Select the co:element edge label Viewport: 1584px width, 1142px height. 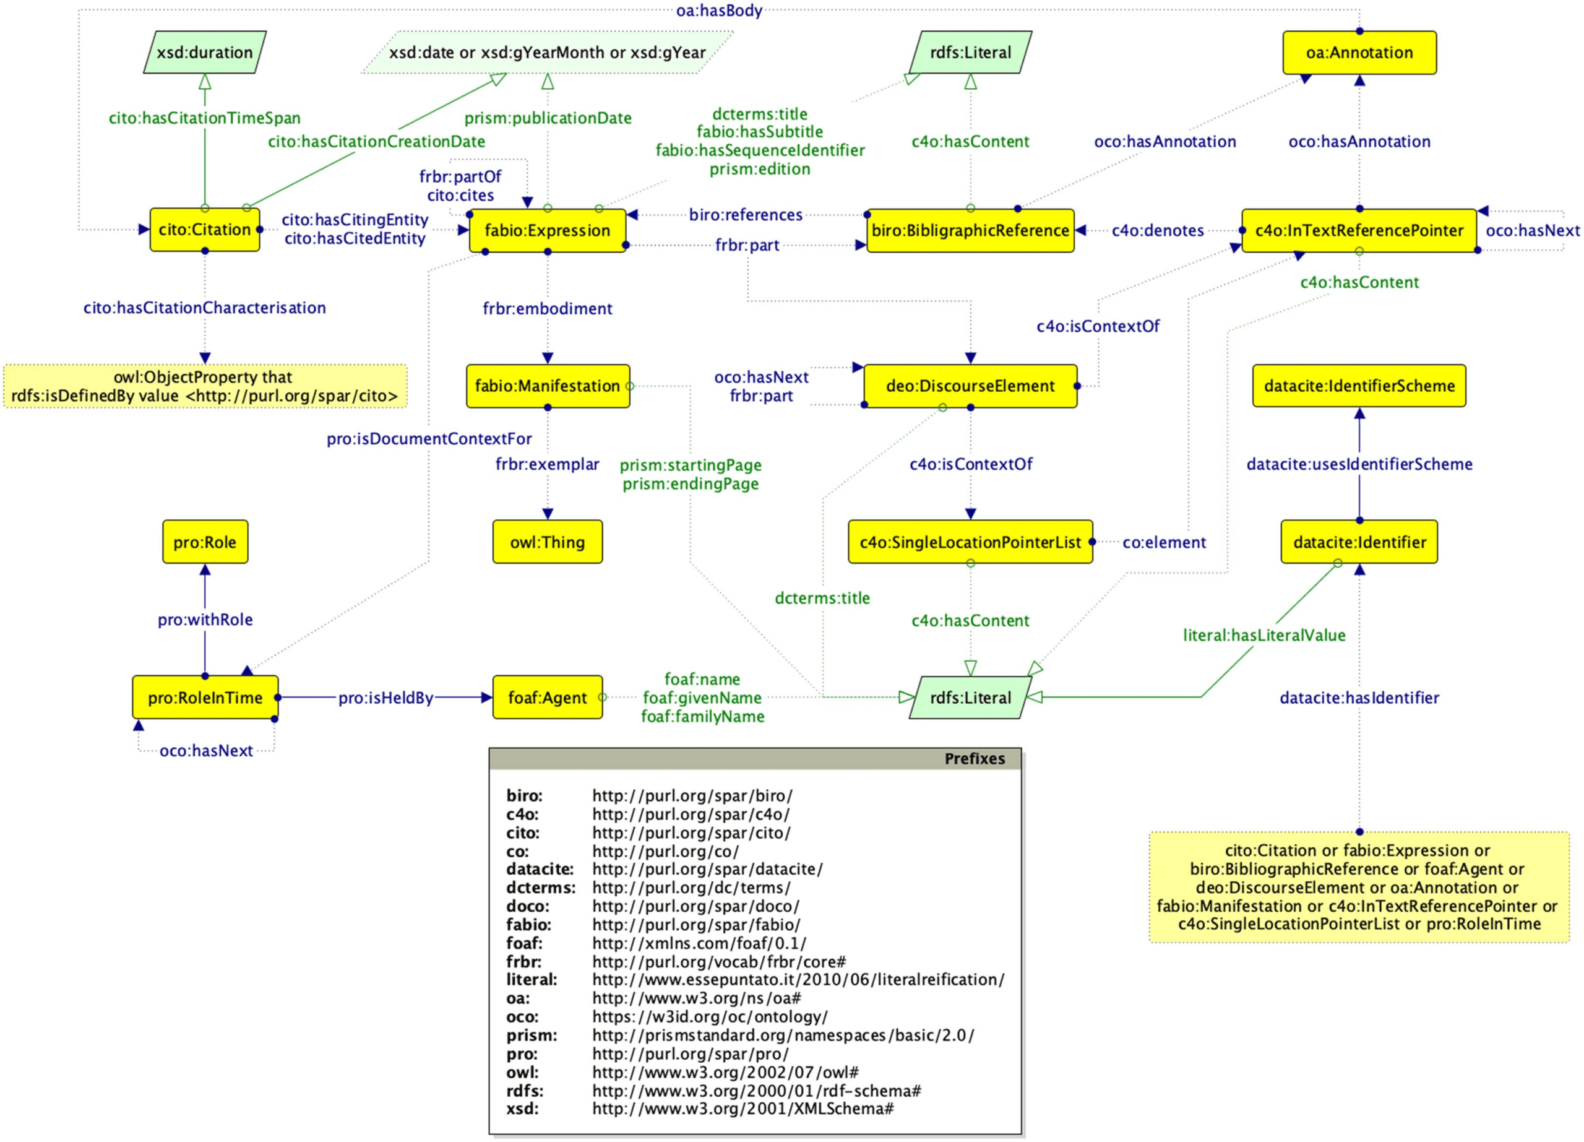point(1164,543)
